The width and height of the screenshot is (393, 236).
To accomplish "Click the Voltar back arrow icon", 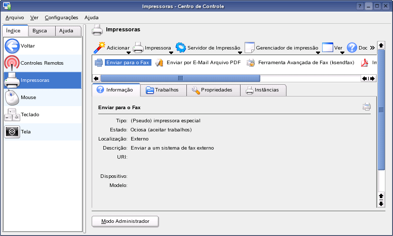I will [12, 46].
